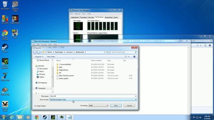This screenshot has width=214, height=120.
Task: Open the GeForce Experience desktop shortcut
Action: pos(5,64)
